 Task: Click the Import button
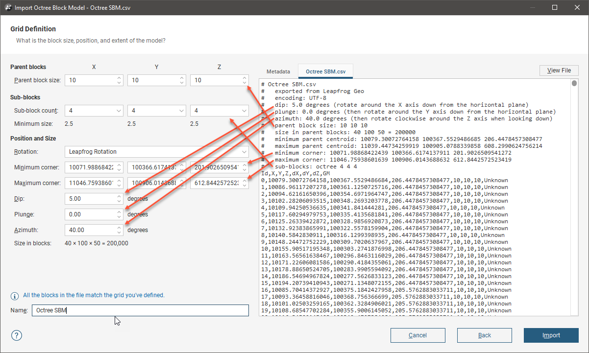click(x=551, y=335)
